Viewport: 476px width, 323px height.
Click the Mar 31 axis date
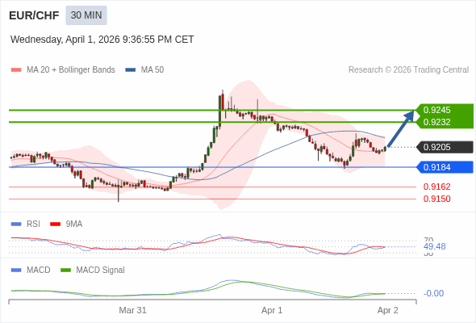point(132,310)
